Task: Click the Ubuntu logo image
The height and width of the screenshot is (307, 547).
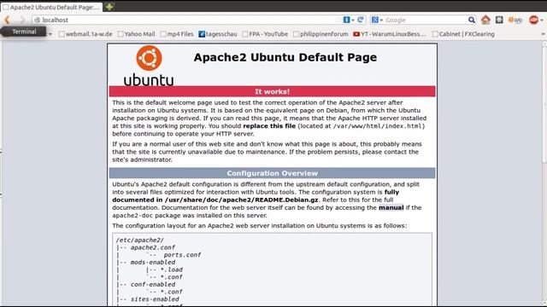Action: pyautogui.click(x=149, y=66)
